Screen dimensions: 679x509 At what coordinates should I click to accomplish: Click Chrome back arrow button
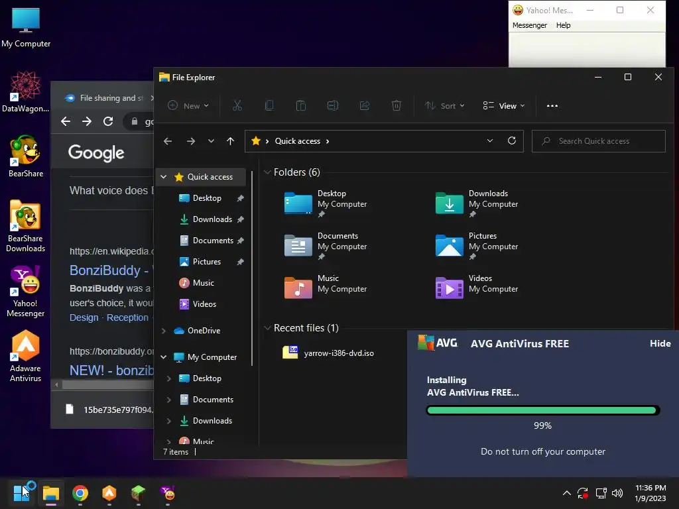66,122
